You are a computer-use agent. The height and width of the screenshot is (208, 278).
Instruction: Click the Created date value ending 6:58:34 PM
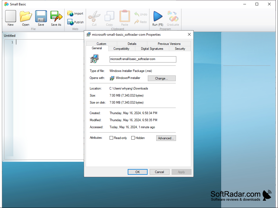point(133,113)
